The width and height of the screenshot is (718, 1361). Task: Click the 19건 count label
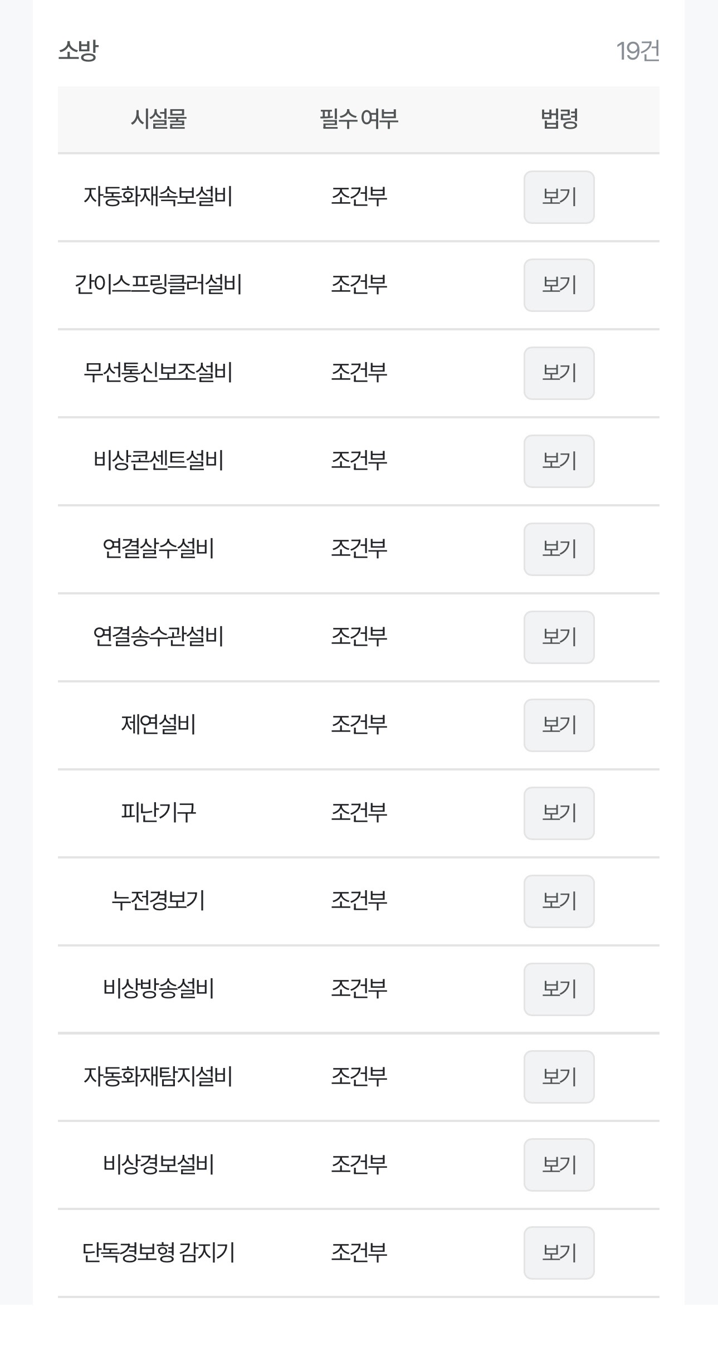point(638,51)
